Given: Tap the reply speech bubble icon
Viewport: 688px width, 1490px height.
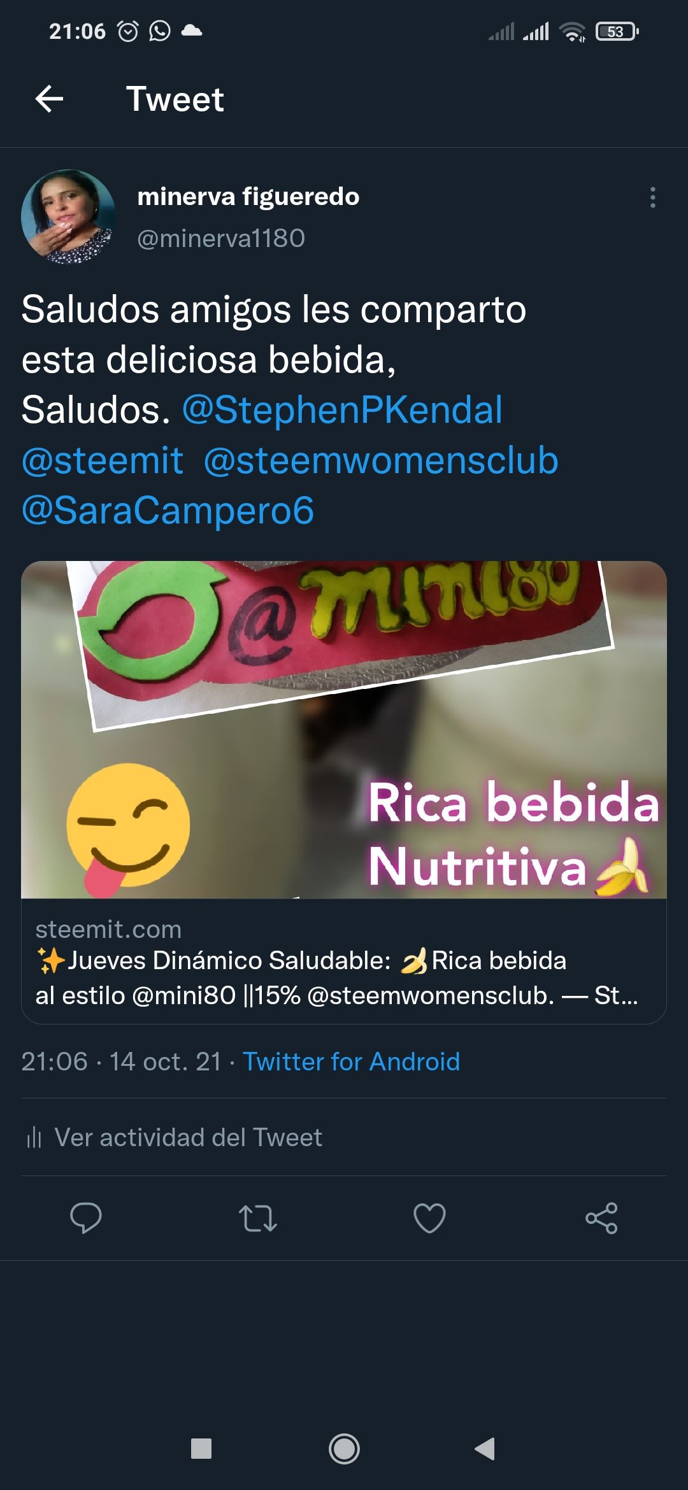Looking at the screenshot, I should point(85,1217).
